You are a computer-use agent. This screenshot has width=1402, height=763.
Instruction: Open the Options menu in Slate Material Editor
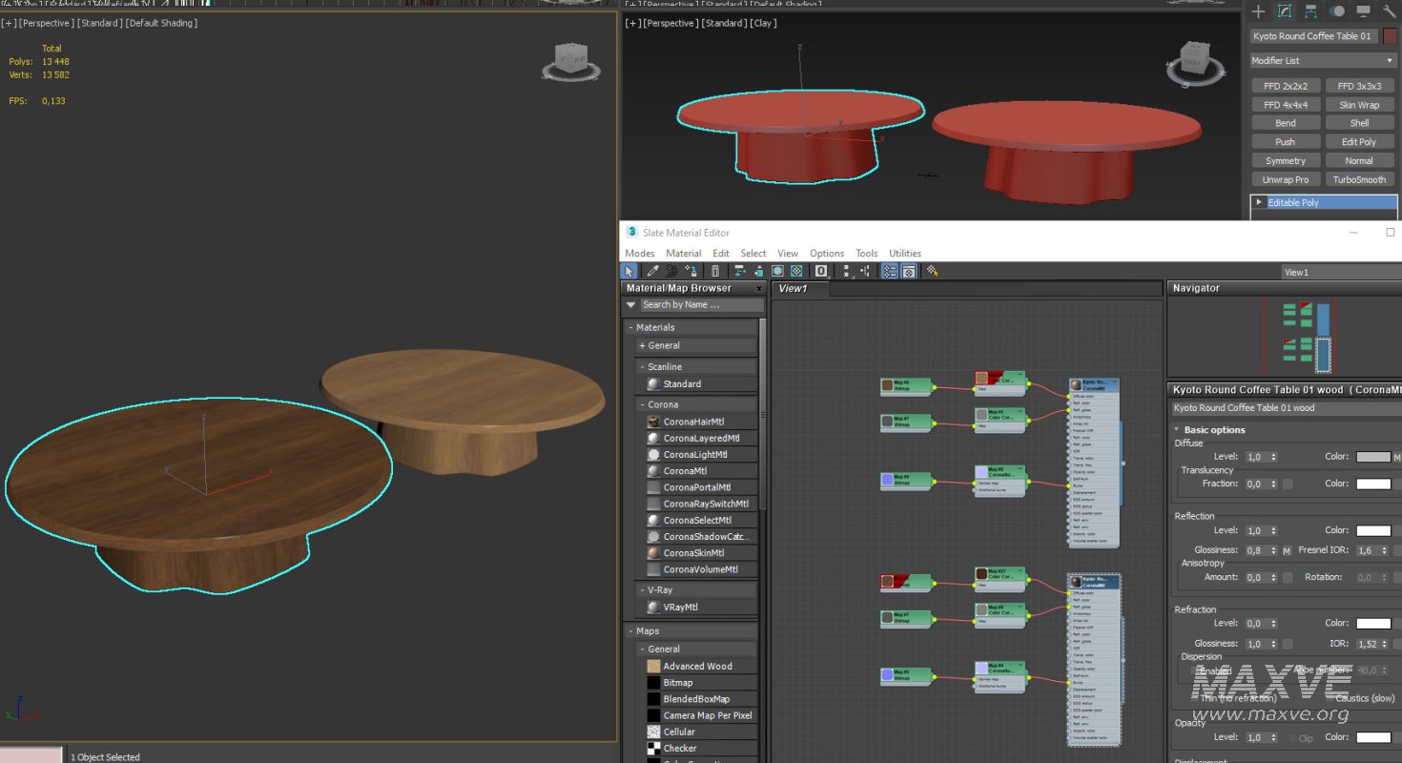826,253
